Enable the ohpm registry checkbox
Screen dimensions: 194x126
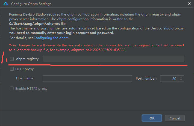click(x=12, y=59)
